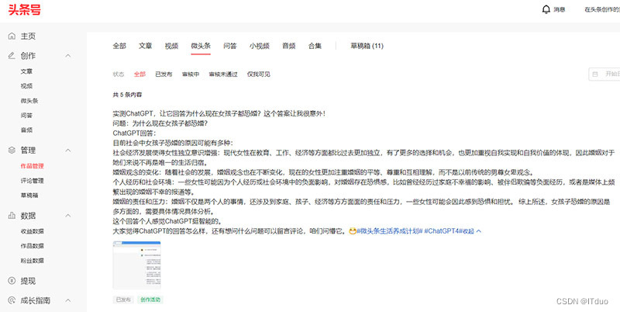Collapse the 成长指南 sidebar section
620x312 pixels.
click(x=68, y=300)
